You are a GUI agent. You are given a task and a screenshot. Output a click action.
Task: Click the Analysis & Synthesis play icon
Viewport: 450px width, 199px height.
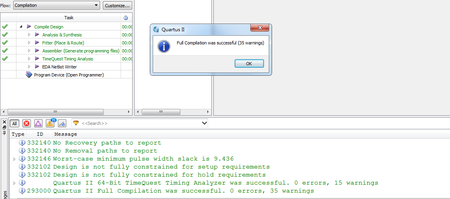pyautogui.click(x=37, y=34)
